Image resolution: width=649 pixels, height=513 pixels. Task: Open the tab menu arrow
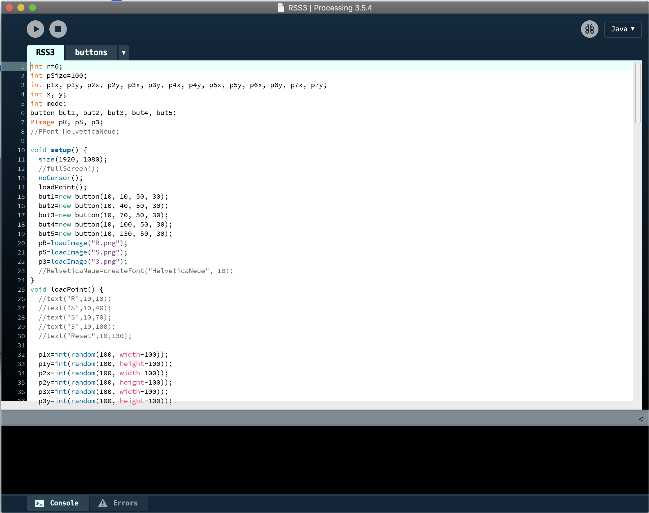point(123,53)
